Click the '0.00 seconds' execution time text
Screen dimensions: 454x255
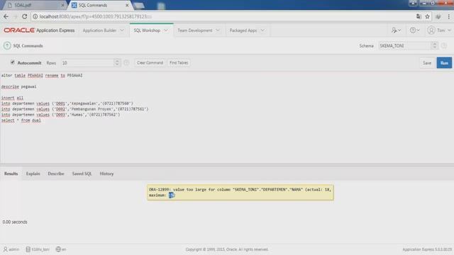click(x=15, y=222)
